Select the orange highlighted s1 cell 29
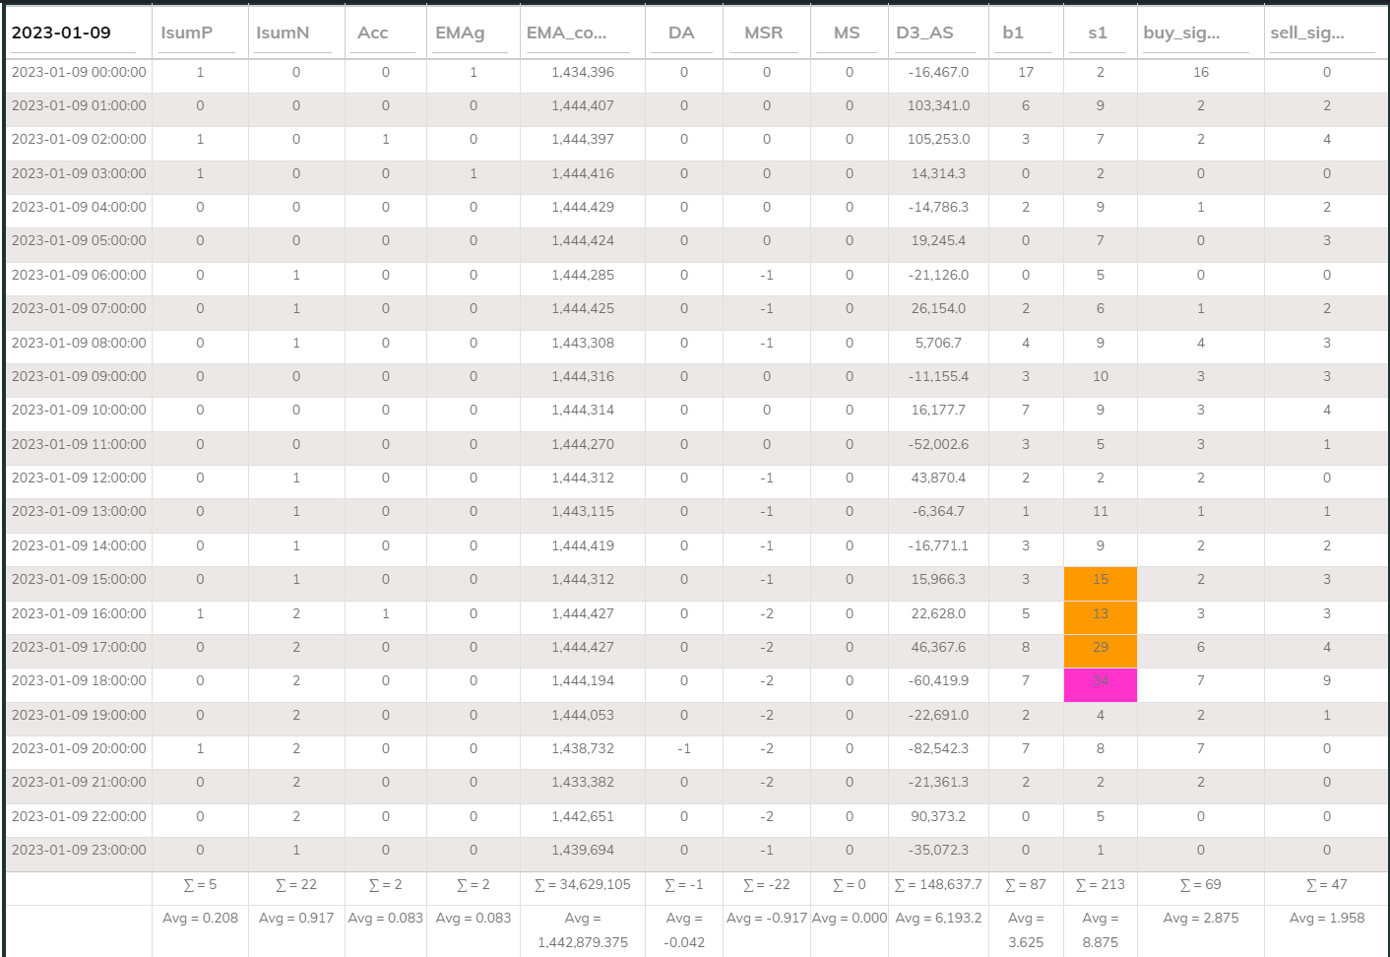The image size is (1390, 957). pyautogui.click(x=1101, y=648)
